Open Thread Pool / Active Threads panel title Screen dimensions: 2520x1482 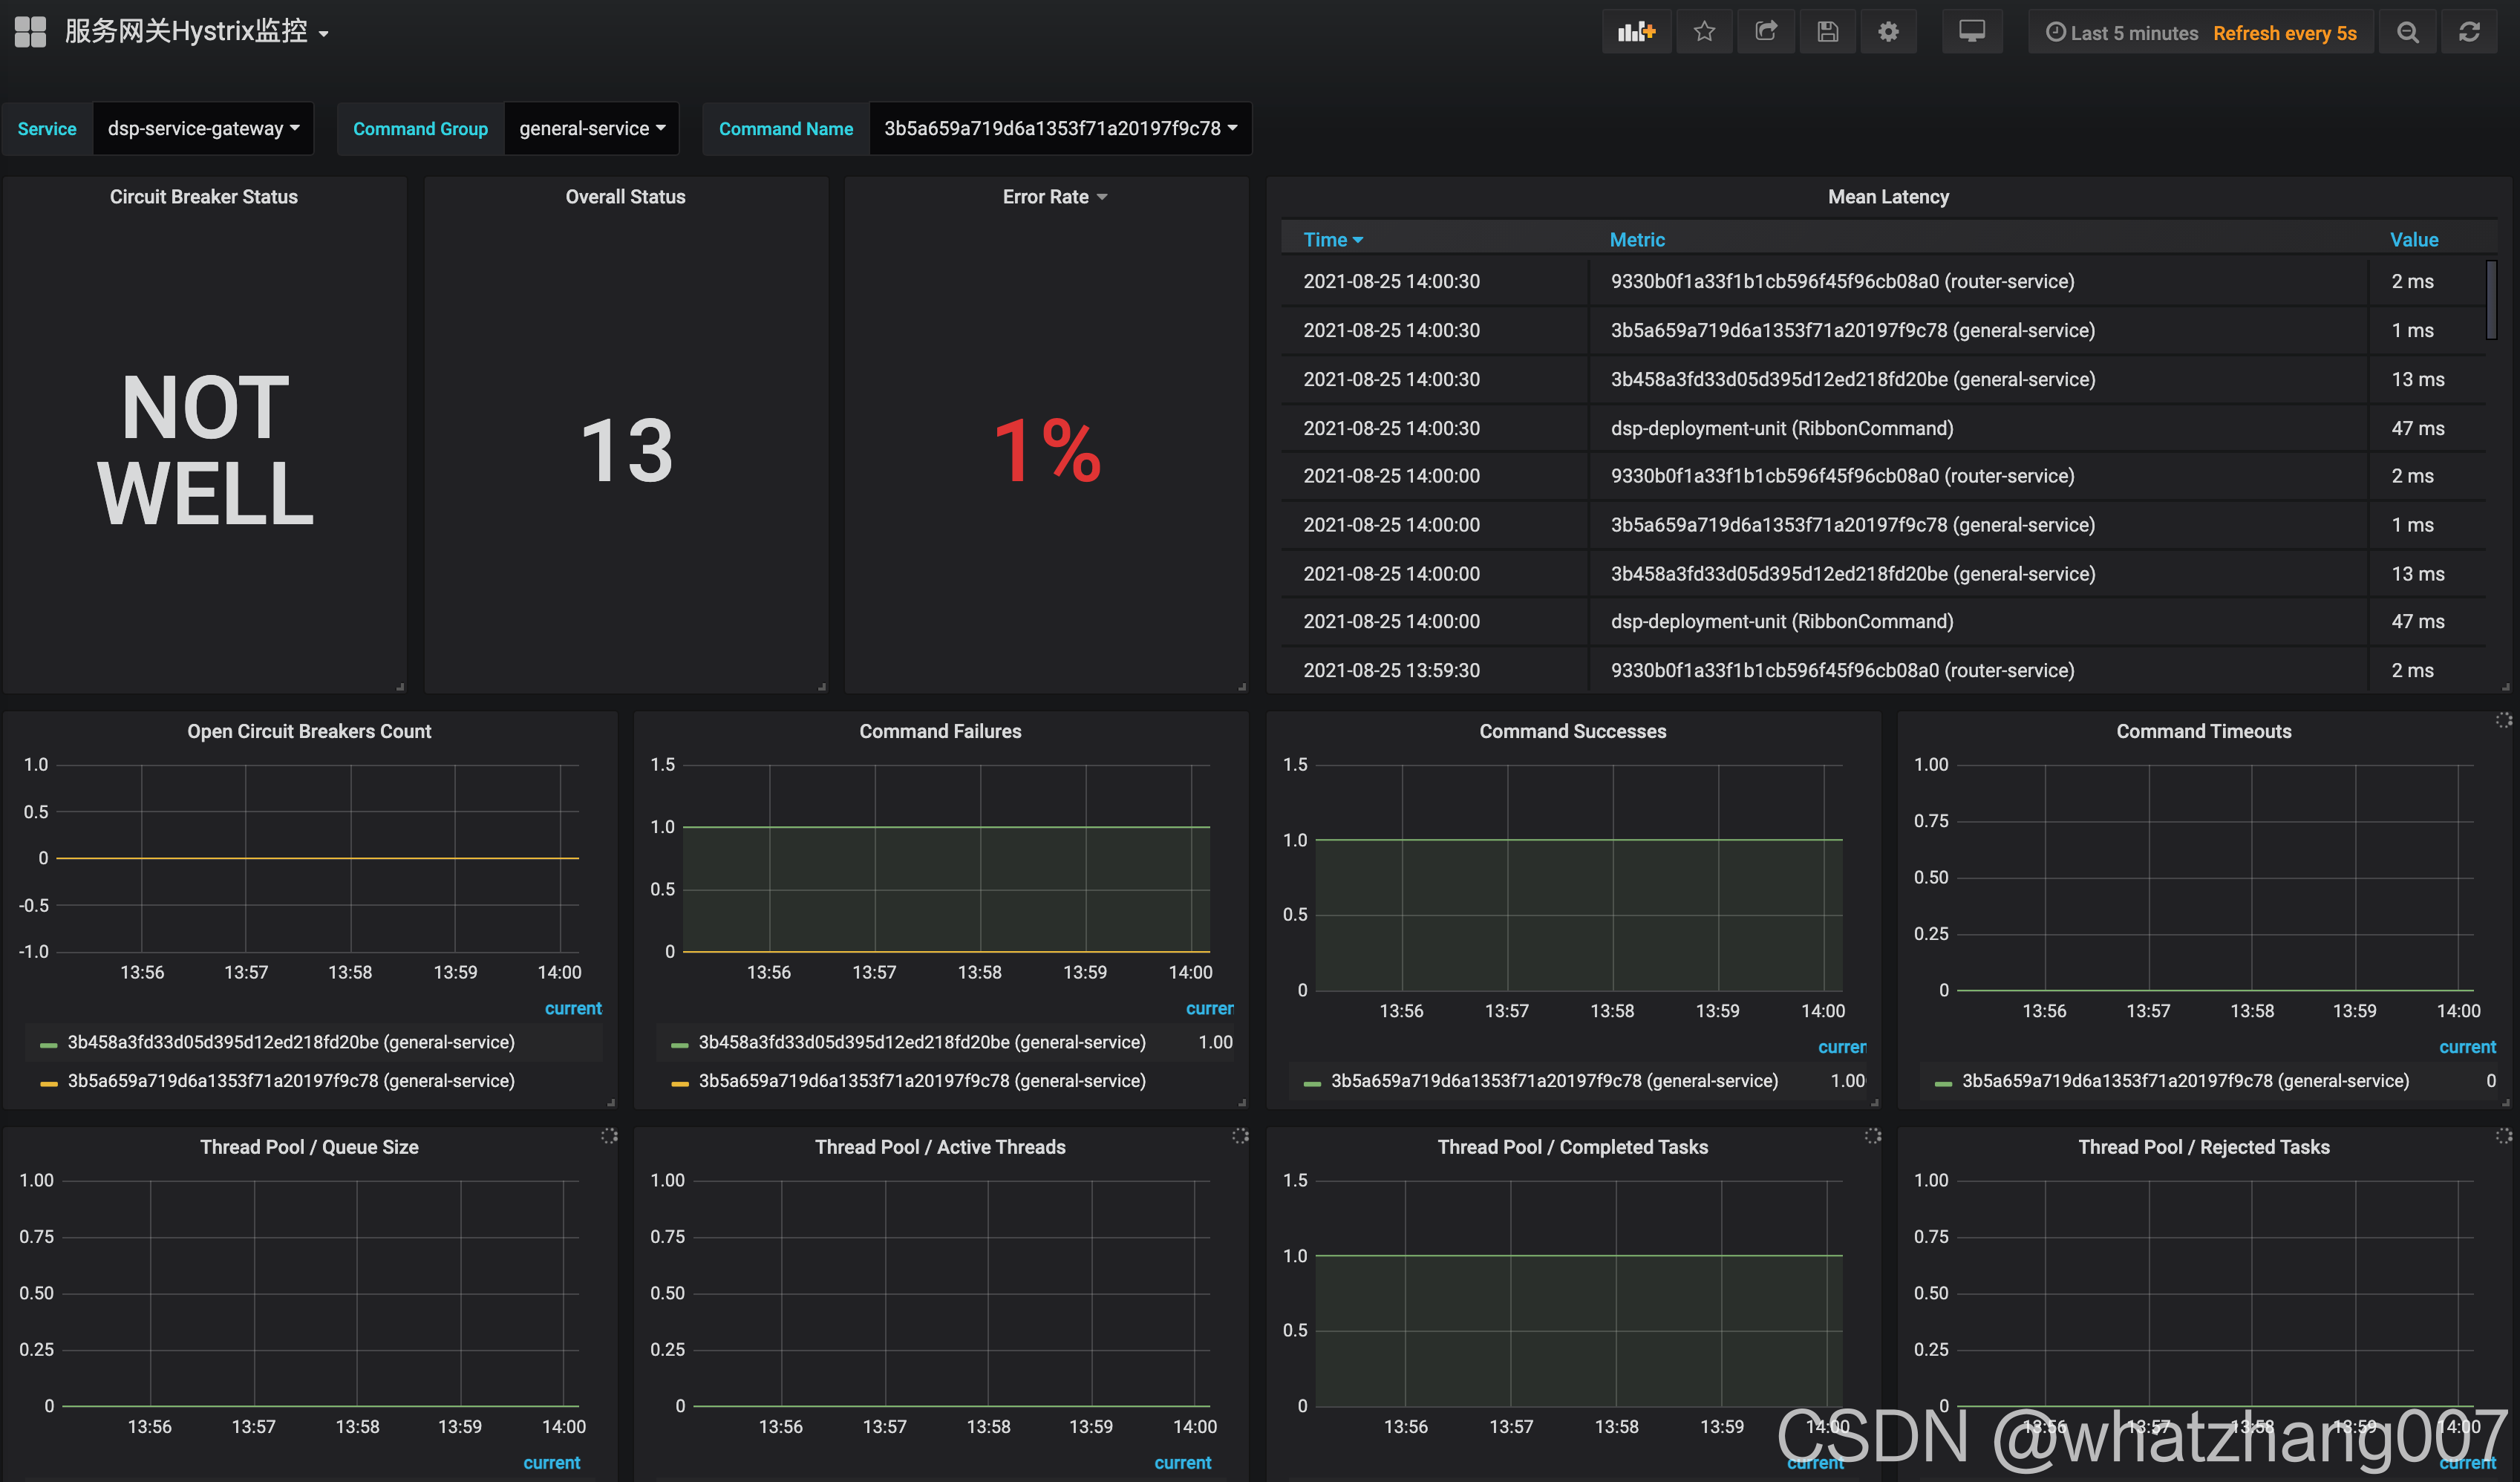pyautogui.click(x=940, y=1147)
